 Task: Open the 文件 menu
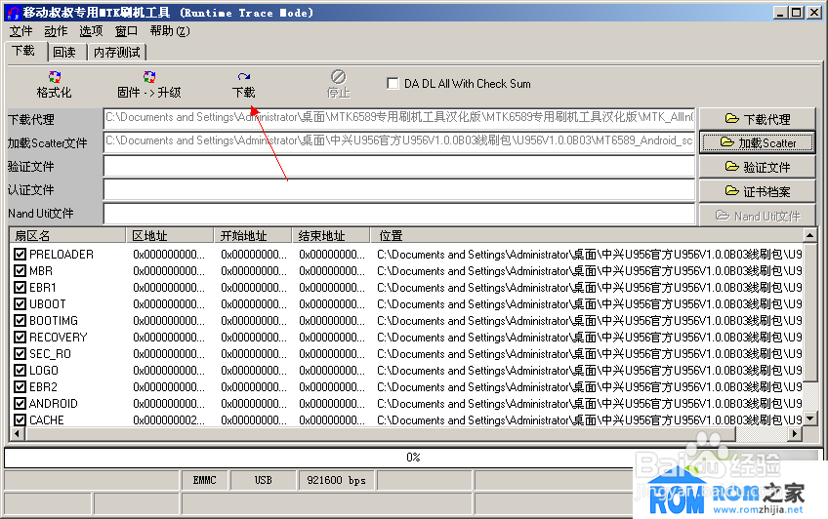pyautogui.click(x=21, y=31)
